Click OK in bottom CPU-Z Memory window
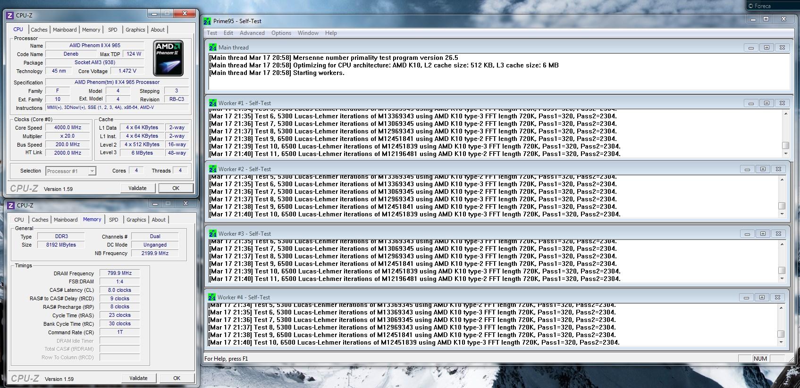This screenshot has width=800, height=388. [177, 378]
